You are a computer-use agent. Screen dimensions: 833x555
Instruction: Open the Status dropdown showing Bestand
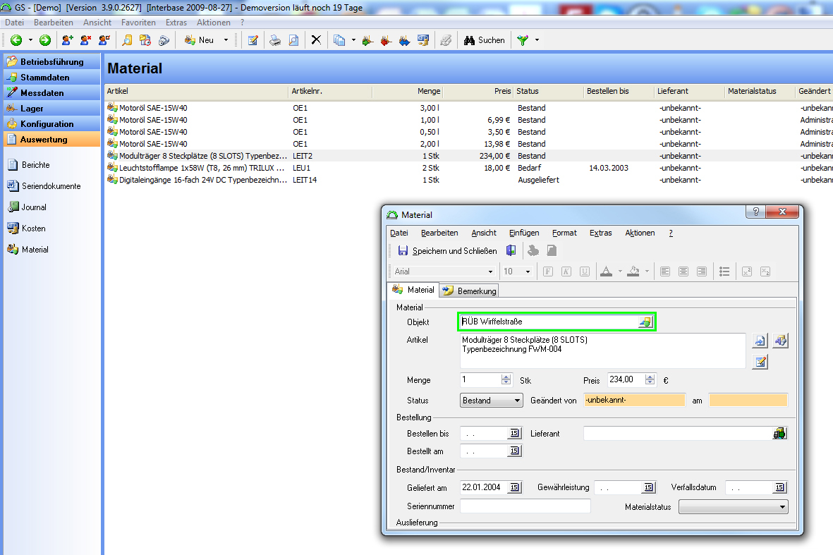(x=491, y=401)
